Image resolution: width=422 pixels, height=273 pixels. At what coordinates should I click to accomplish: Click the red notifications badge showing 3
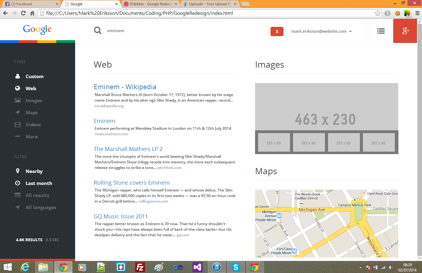coord(277,31)
